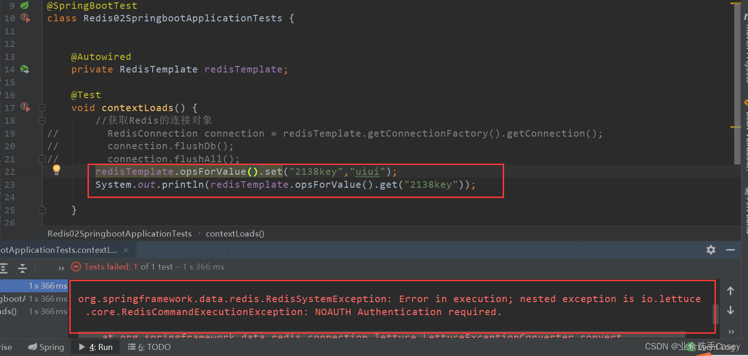Expand all nodes in the test results tree
Image resolution: width=748 pixels, height=356 pixels.
4,268
